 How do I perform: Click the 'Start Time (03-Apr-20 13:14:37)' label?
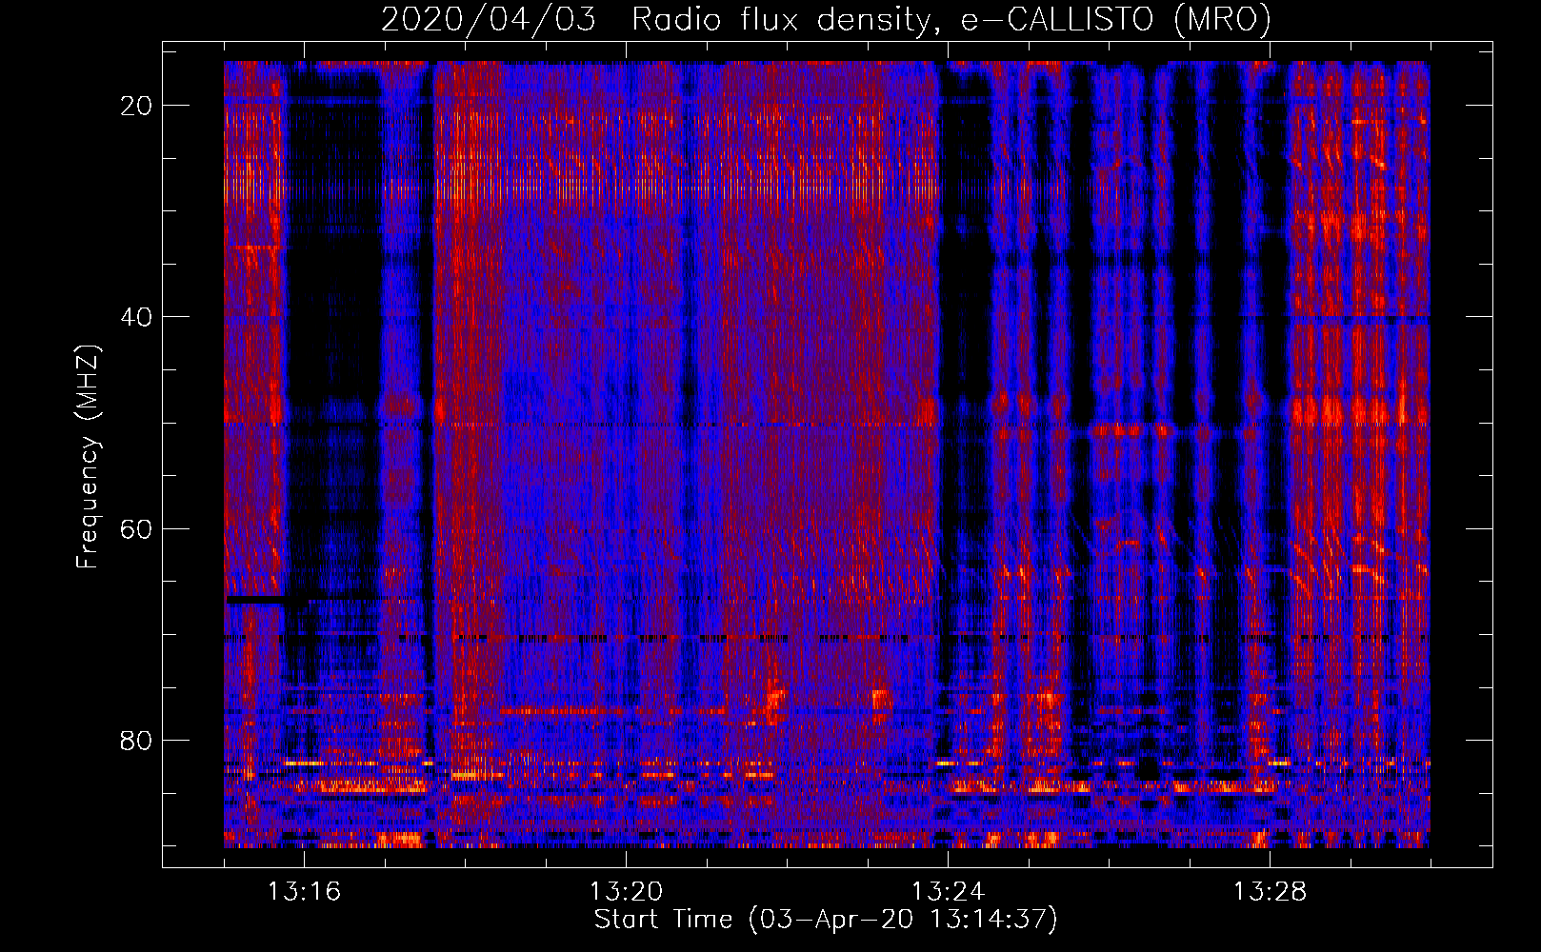point(826,920)
